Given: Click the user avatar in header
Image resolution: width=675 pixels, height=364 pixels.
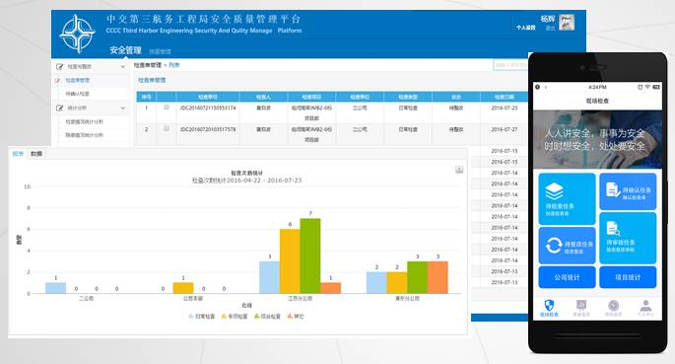Looking at the screenshot, I should click(x=567, y=23).
